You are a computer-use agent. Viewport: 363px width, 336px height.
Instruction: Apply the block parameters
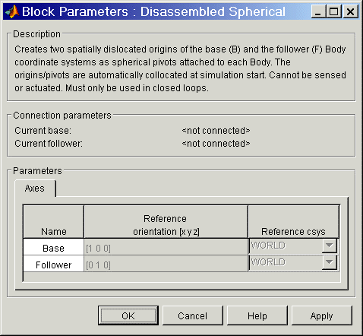pyautogui.click(x=322, y=315)
